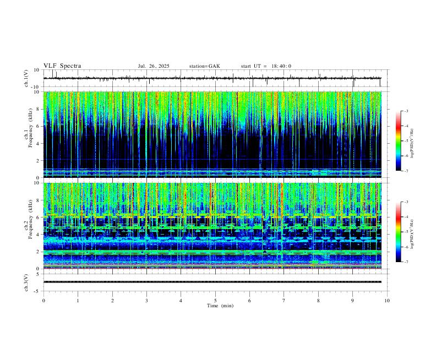Click the '3' tick on time axis
Image resolution: width=436 pixels, height=337 pixels.
point(146,301)
